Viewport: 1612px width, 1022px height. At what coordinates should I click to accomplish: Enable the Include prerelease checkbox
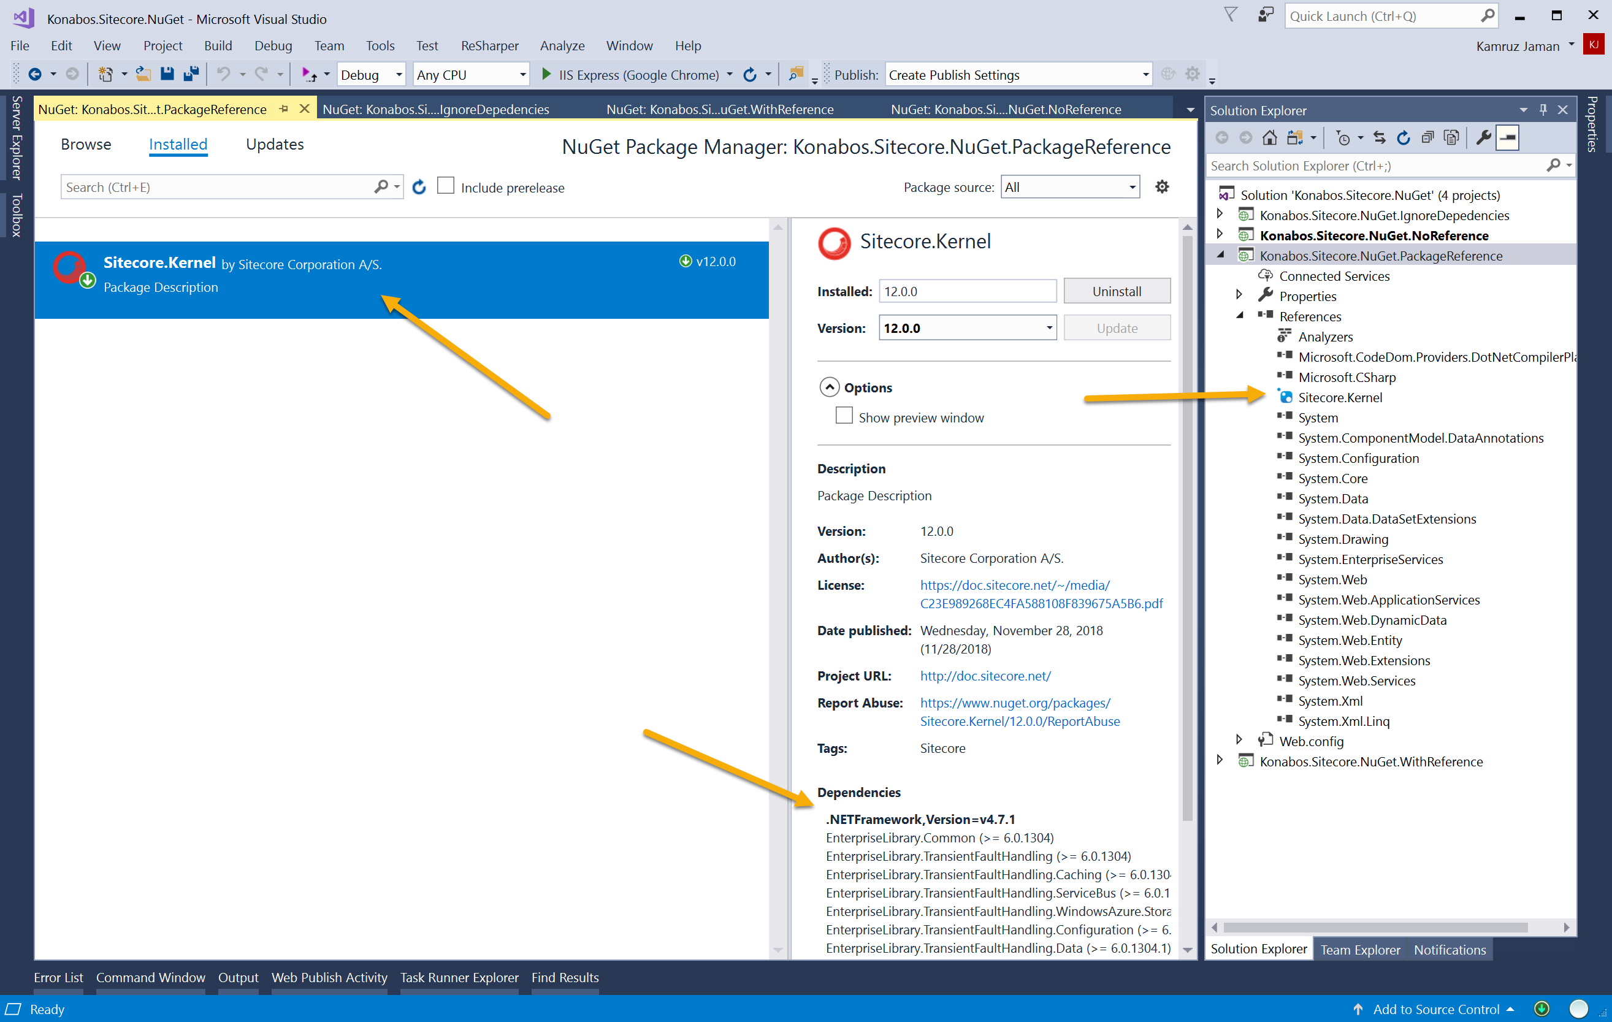coord(445,186)
